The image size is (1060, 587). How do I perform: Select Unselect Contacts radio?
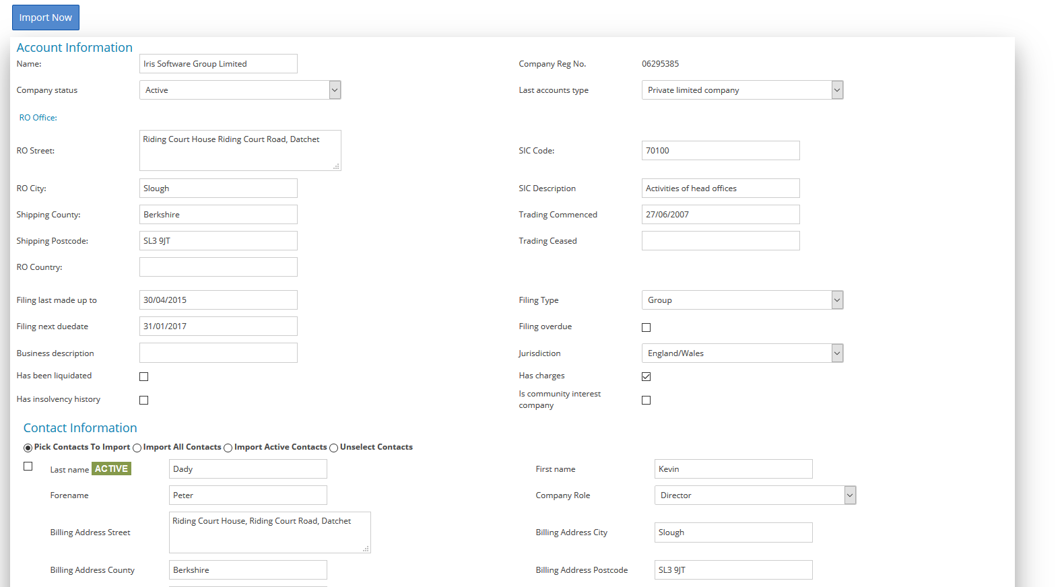pyautogui.click(x=333, y=448)
